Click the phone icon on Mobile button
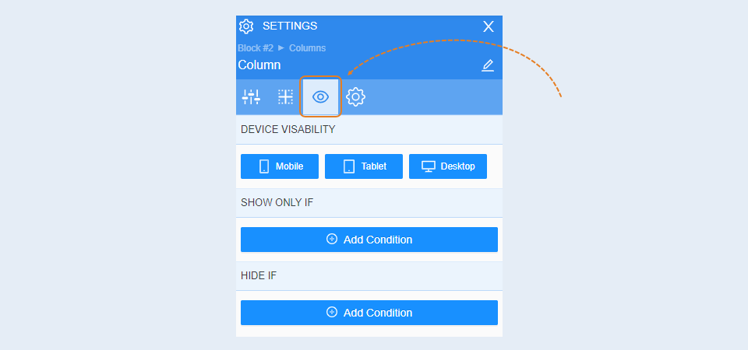The image size is (748, 350). click(264, 166)
